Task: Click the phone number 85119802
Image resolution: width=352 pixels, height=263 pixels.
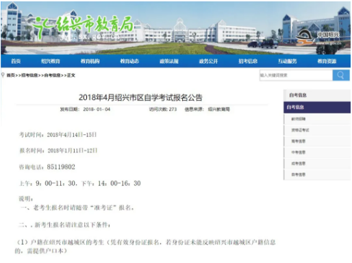Action: coord(61,167)
